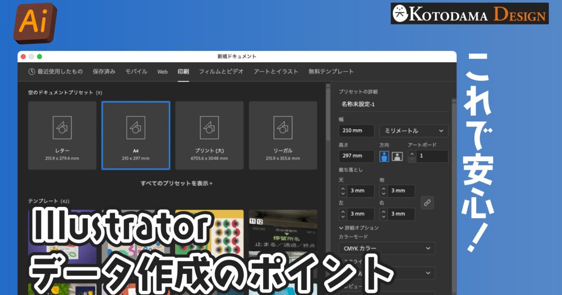
Task: Click the 幅 width input field
Action: pos(356,131)
